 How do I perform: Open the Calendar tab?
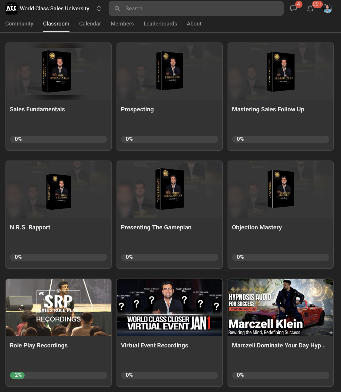[90, 24]
